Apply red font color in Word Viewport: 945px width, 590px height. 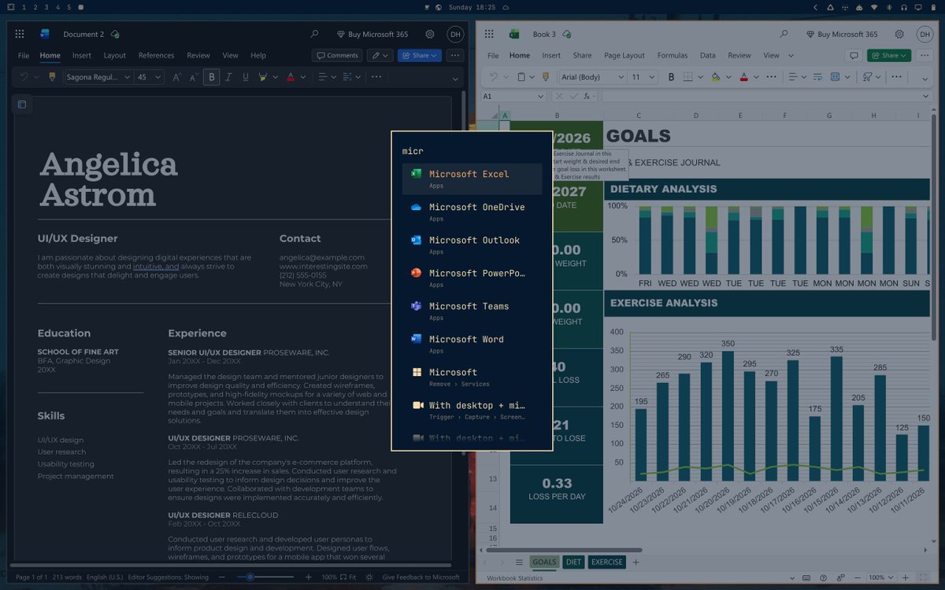click(x=291, y=77)
